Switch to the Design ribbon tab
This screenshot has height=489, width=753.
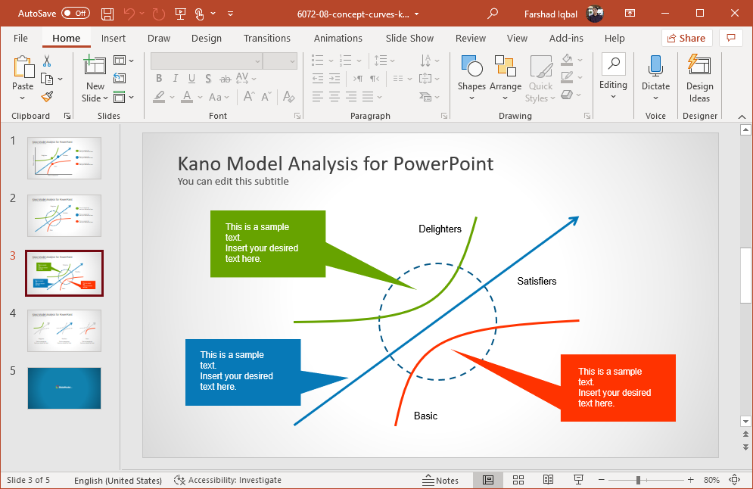(206, 39)
